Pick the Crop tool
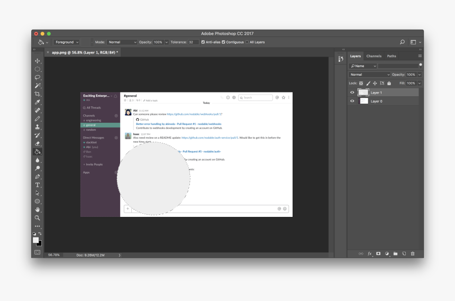Viewport: 455px width, 301px height. tap(38, 94)
